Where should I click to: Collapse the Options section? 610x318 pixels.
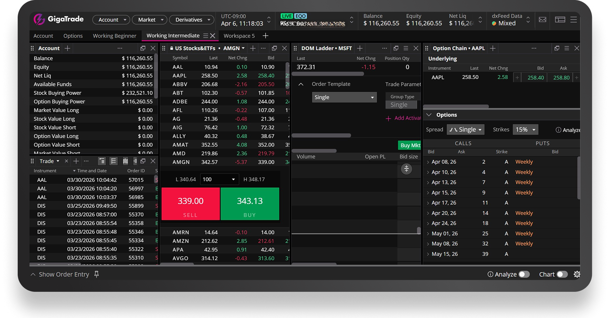tap(429, 115)
